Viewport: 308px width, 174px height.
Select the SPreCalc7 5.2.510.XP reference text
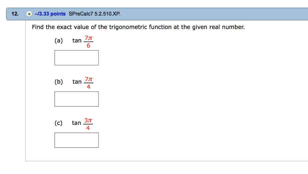[94, 14]
